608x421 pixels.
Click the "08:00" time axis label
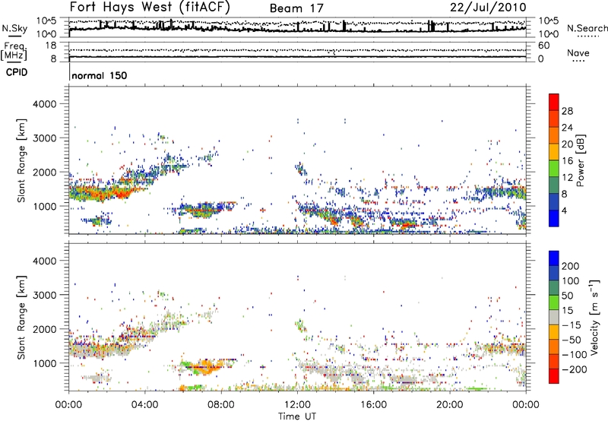221,405
